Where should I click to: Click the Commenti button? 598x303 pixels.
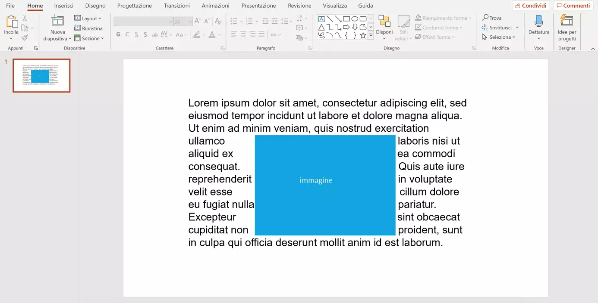pos(573,6)
